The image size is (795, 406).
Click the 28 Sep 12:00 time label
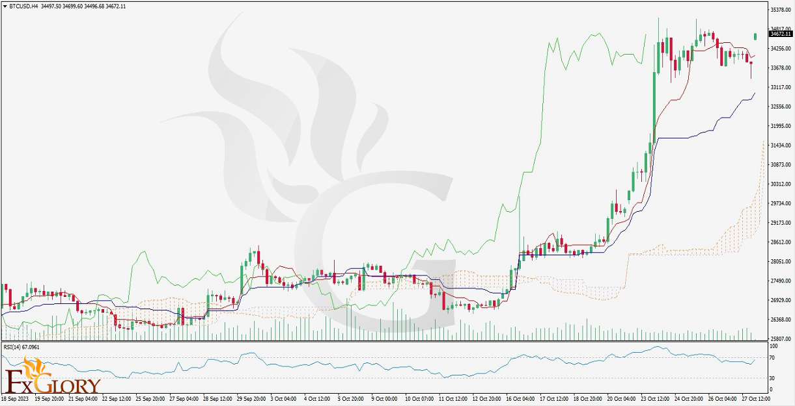click(x=217, y=399)
